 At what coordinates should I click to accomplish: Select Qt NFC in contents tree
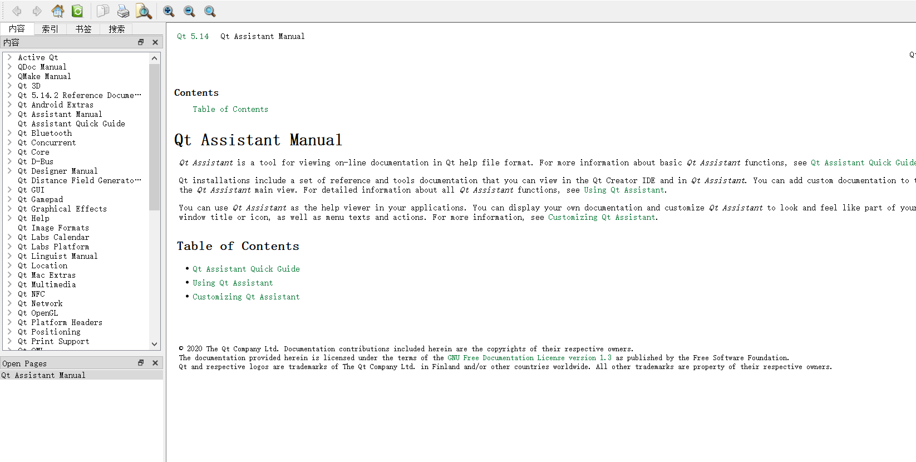coord(31,294)
